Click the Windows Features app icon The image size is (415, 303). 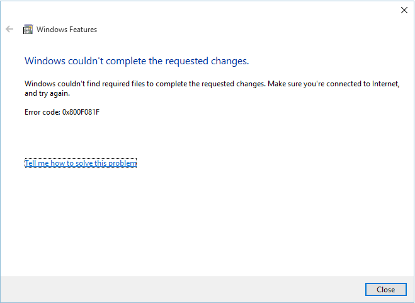click(x=28, y=29)
